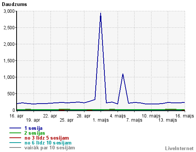Click the gray legend line swatch
Image resolution: width=196 pixels, height=152 pixels.
pos(15,147)
